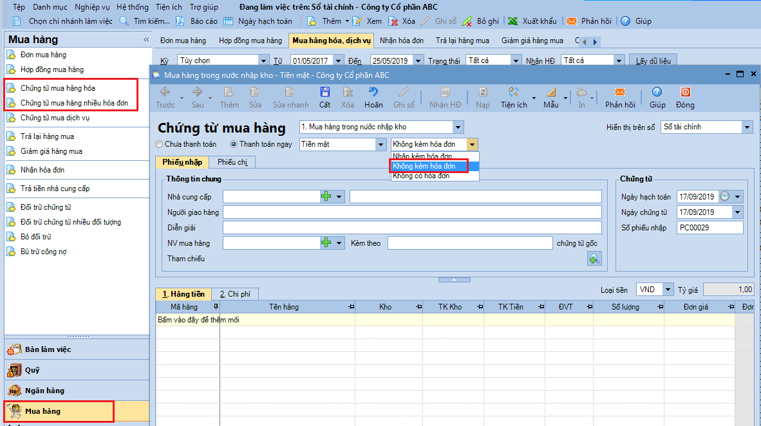Screen dimensions: 761x426
Task: Click the Ghi sổ icon in dialog toolbar
Action: point(404,92)
